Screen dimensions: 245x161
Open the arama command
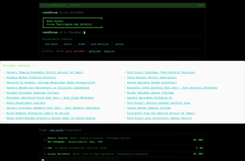[81, 44]
